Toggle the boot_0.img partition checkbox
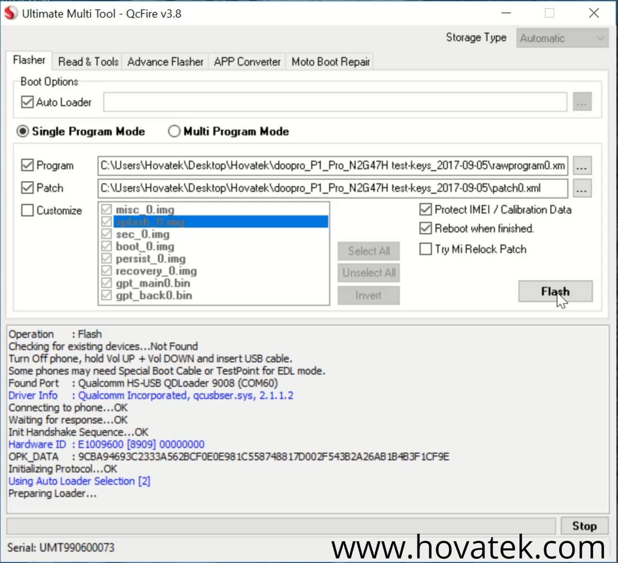 [107, 246]
